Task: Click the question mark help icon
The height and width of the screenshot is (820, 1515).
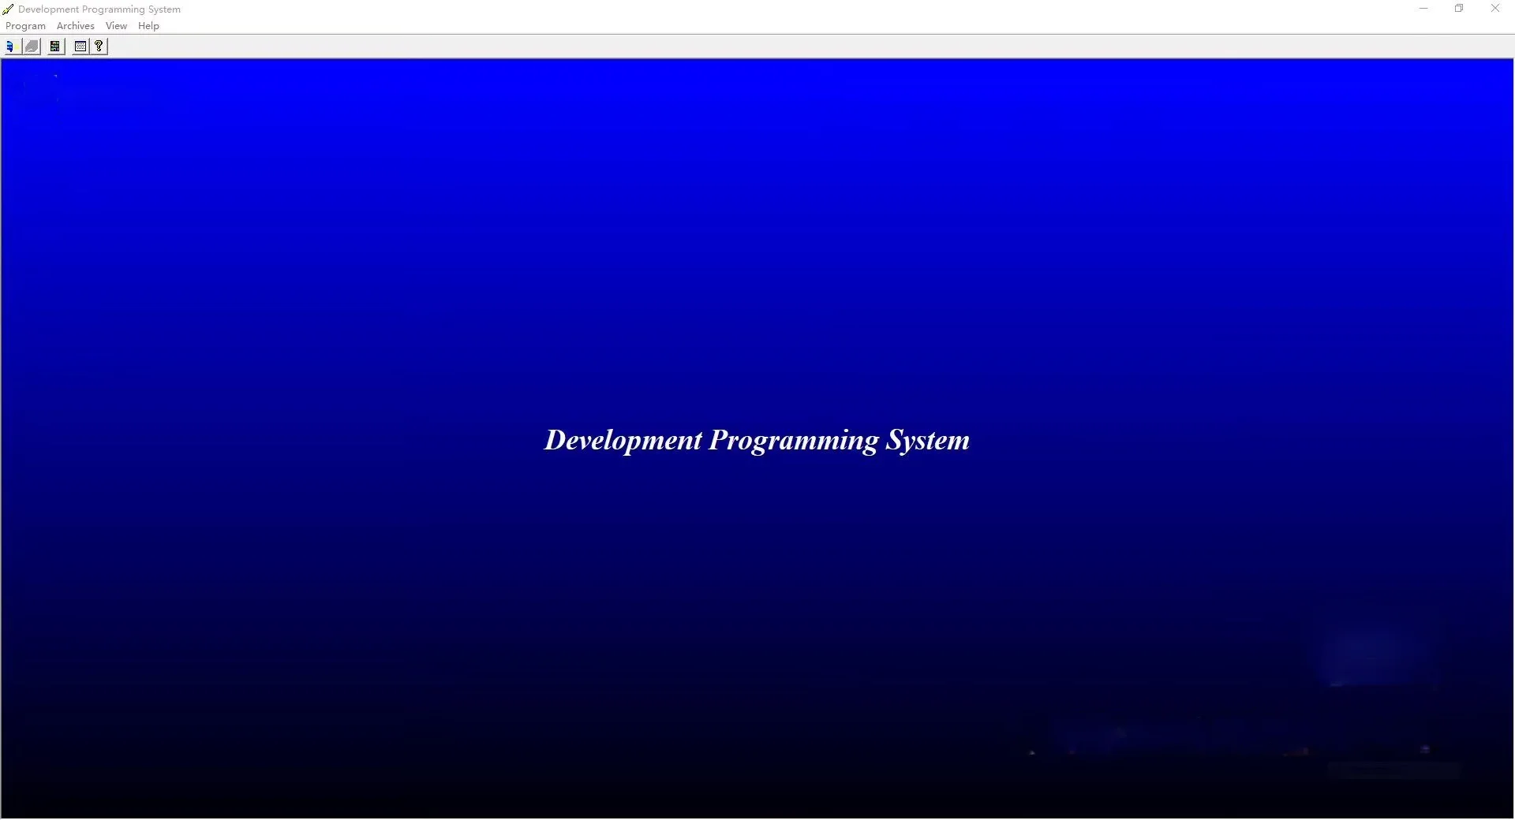Action: pyautogui.click(x=99, y=47)
